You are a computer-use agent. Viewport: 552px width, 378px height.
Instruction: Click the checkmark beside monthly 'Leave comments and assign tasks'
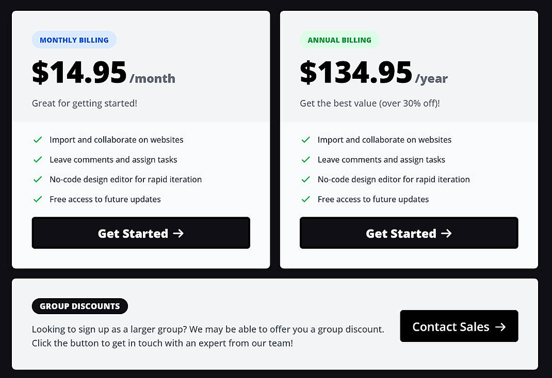point(38,160)
